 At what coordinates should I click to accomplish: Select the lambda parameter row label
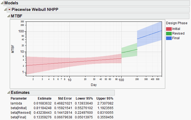[16, 103]
